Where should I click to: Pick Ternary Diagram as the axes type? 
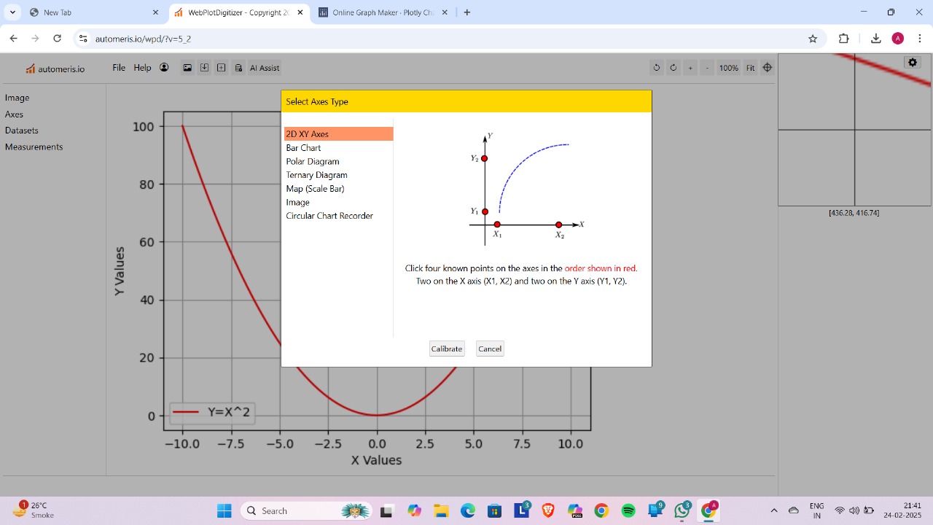(316, 175)
